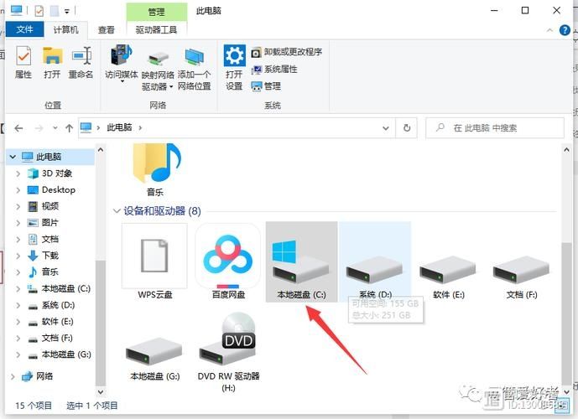Open Settings (打开设置) gear icon
This screenshot has width=578, height=419.
pyautogui.click(x=234, y=68)
